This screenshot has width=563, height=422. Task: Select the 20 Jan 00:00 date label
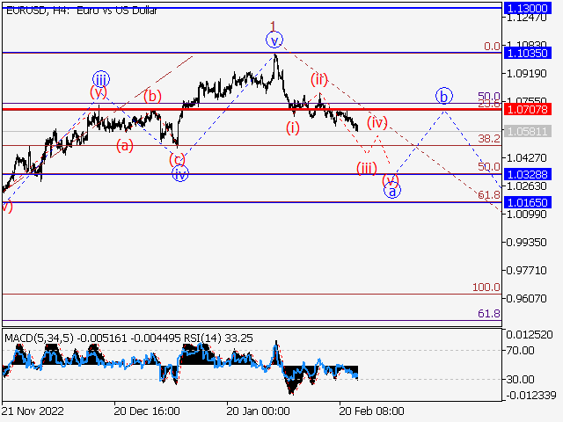click(x=258, y=411)
